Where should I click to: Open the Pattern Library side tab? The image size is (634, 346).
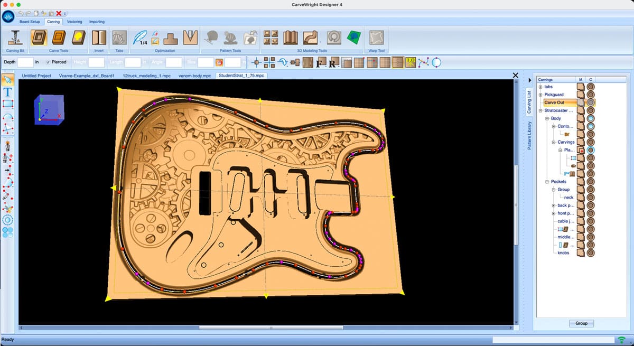coord(529,136)
